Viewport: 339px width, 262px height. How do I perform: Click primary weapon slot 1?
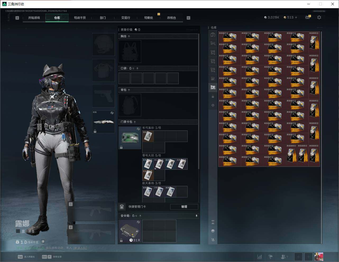[91, 211]
